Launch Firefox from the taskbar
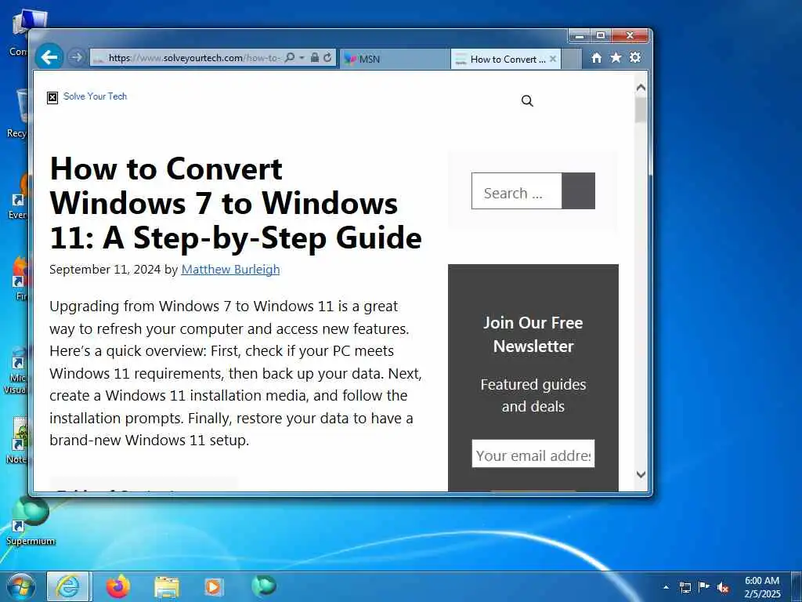This screenshot has width=802, height=602. (118, 586)
